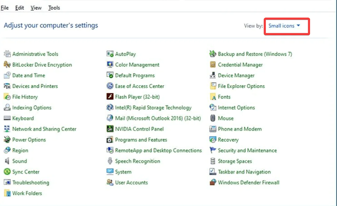This screenshot has width=337, height=206.
Task: Open the Flash Player icon
Action: (110, 97)
